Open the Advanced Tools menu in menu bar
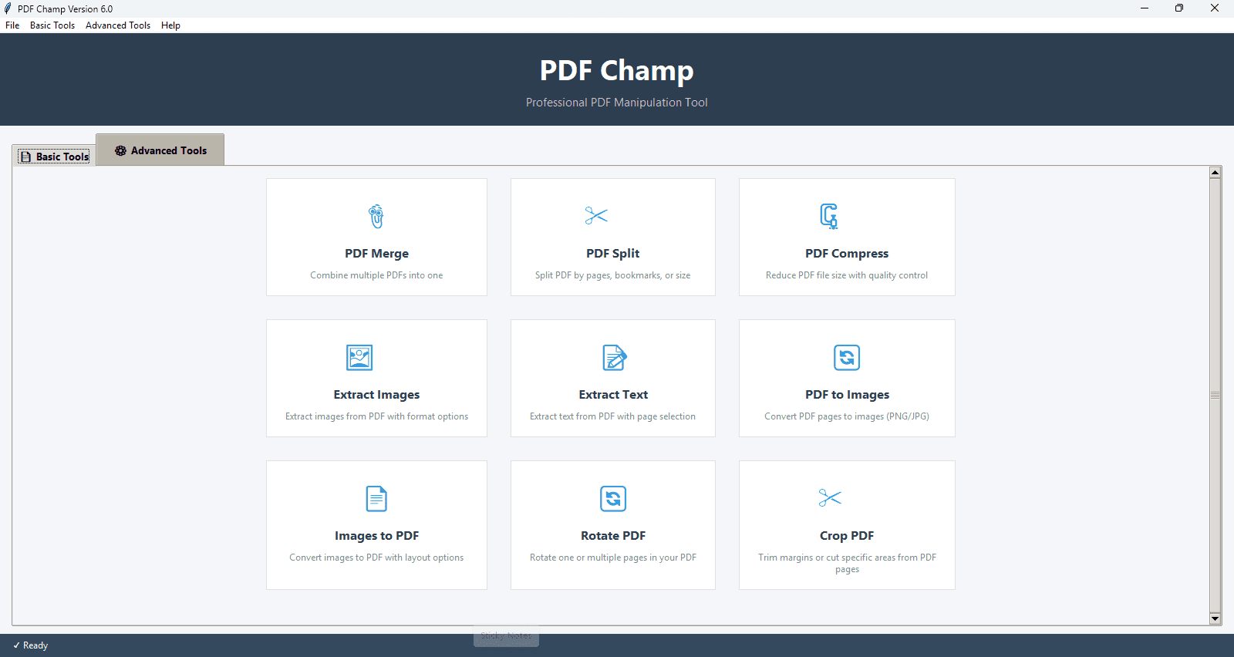The width and height of the screenshot is (1234, 657). (118, 25)
